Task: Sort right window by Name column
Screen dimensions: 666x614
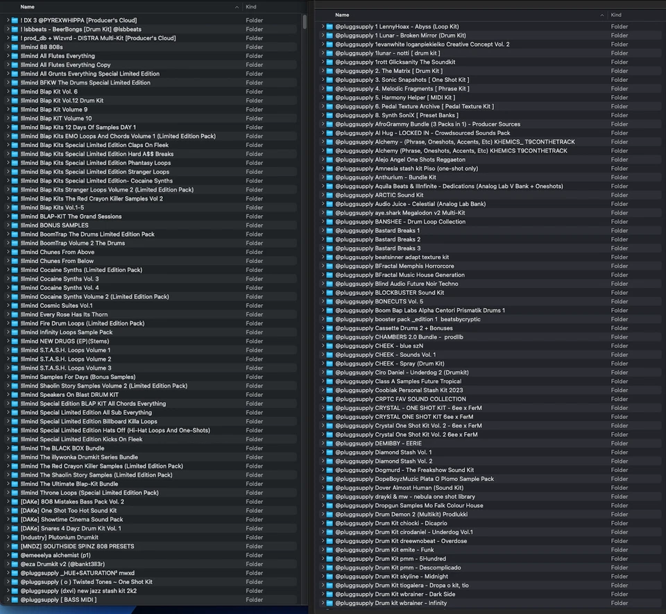Action: point(342,15)
